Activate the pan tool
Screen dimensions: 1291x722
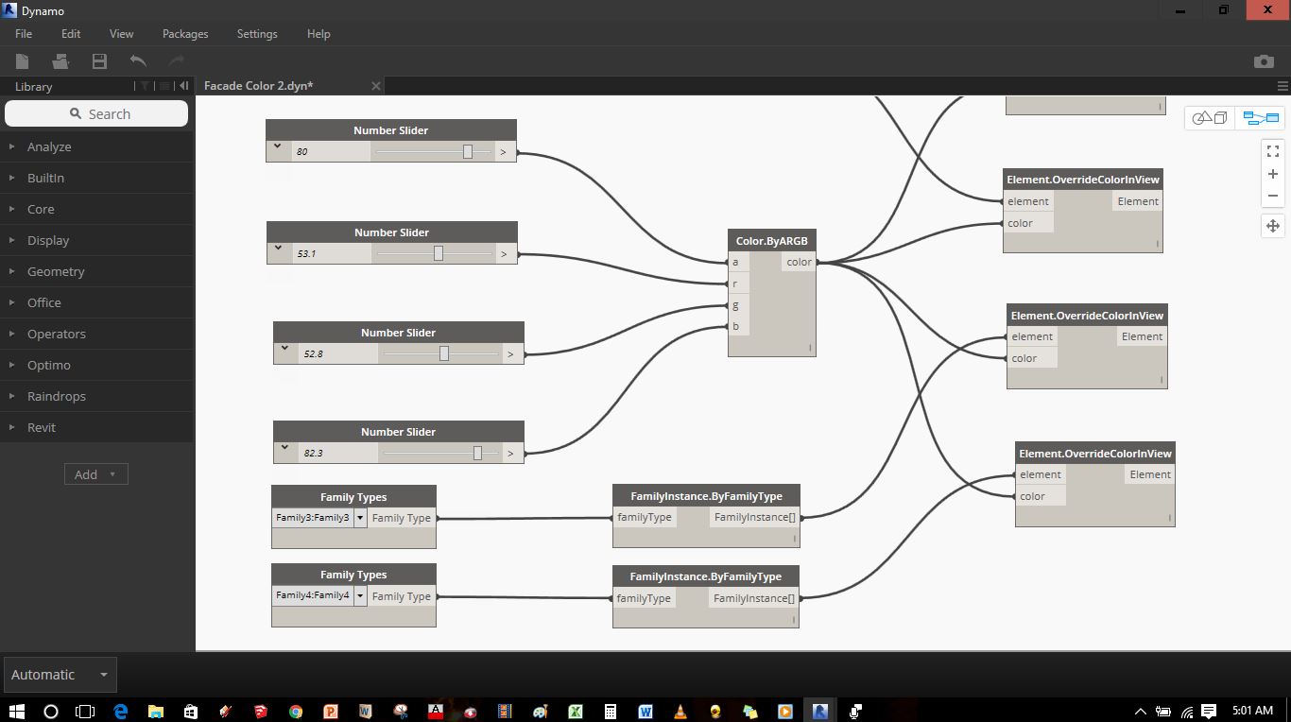coord(1273,226)
